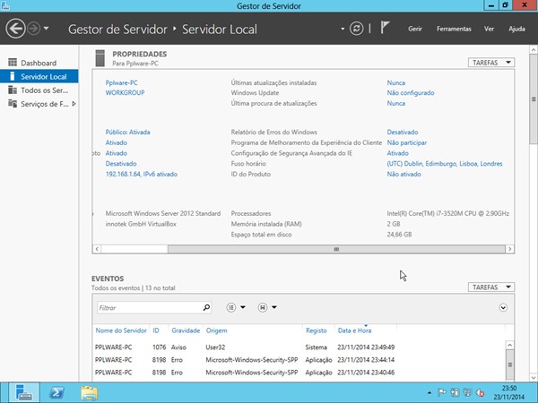Open TAREFAS dropdown in Propriedades section
Image resolution: width=538 pixels, height=403 pixels.
(x=491, y=63)
